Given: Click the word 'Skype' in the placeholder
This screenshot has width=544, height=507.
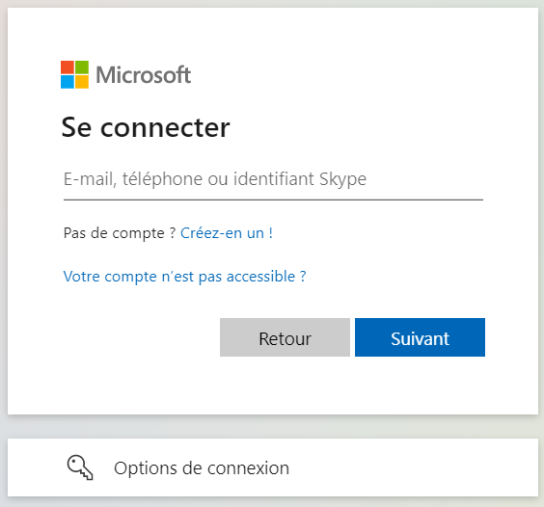Looking at the screenshot, I should coord(342,179).
